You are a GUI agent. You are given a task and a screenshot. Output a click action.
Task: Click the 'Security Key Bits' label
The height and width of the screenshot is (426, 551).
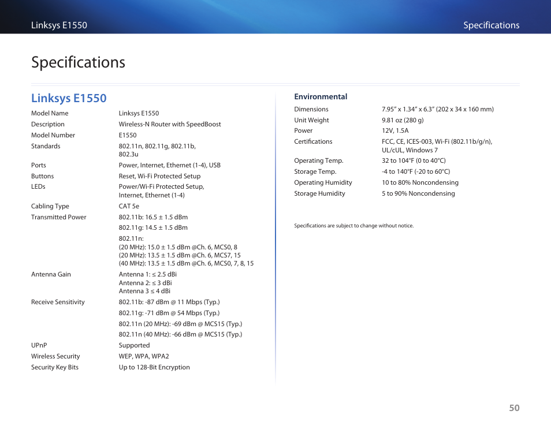pos(55,367)
